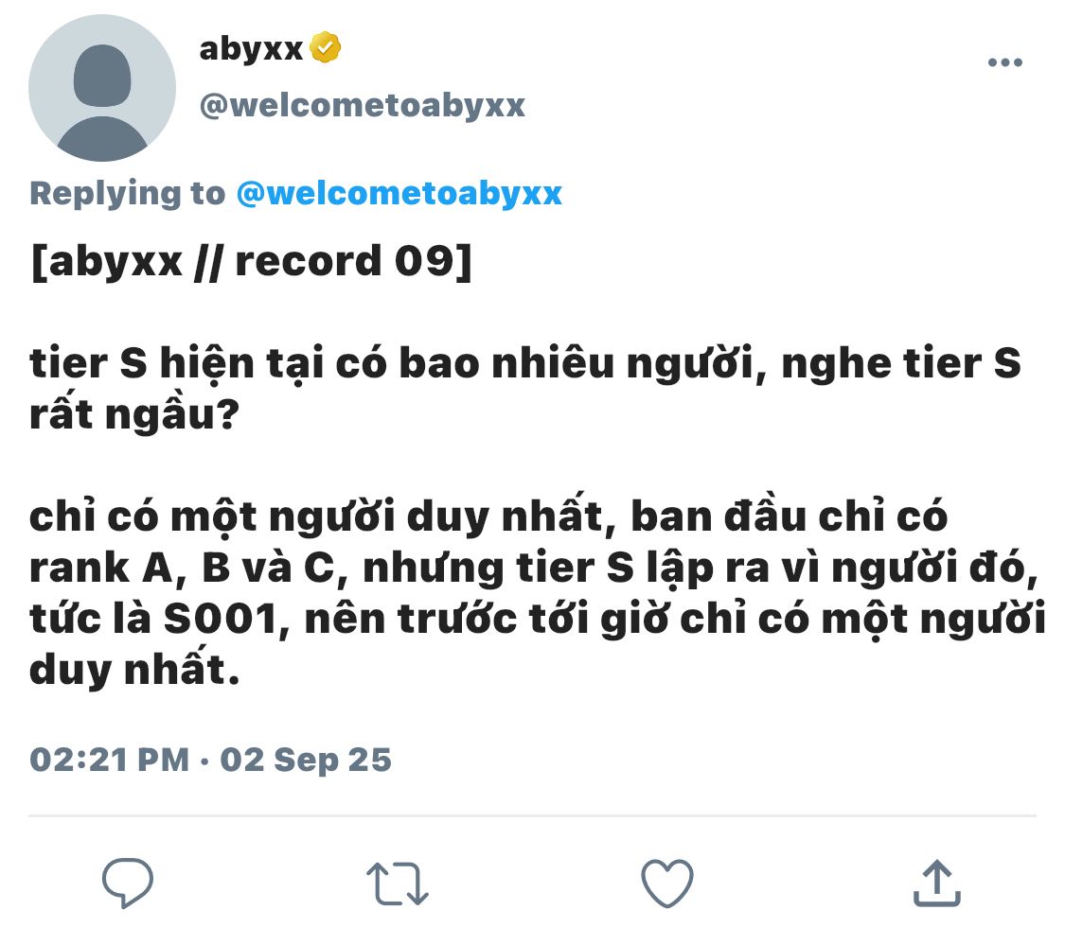Click the 02 Sep 25 date

pyautogui.click(x=306, y=760)
